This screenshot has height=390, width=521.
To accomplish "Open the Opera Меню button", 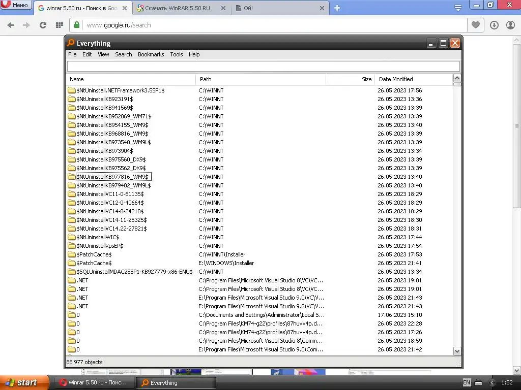I will [x=16, y=5].
